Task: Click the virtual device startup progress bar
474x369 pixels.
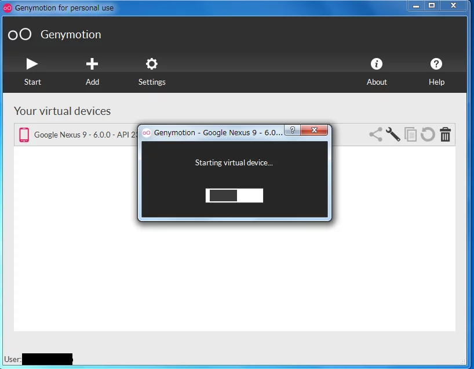Action: [x=234, y=196]
